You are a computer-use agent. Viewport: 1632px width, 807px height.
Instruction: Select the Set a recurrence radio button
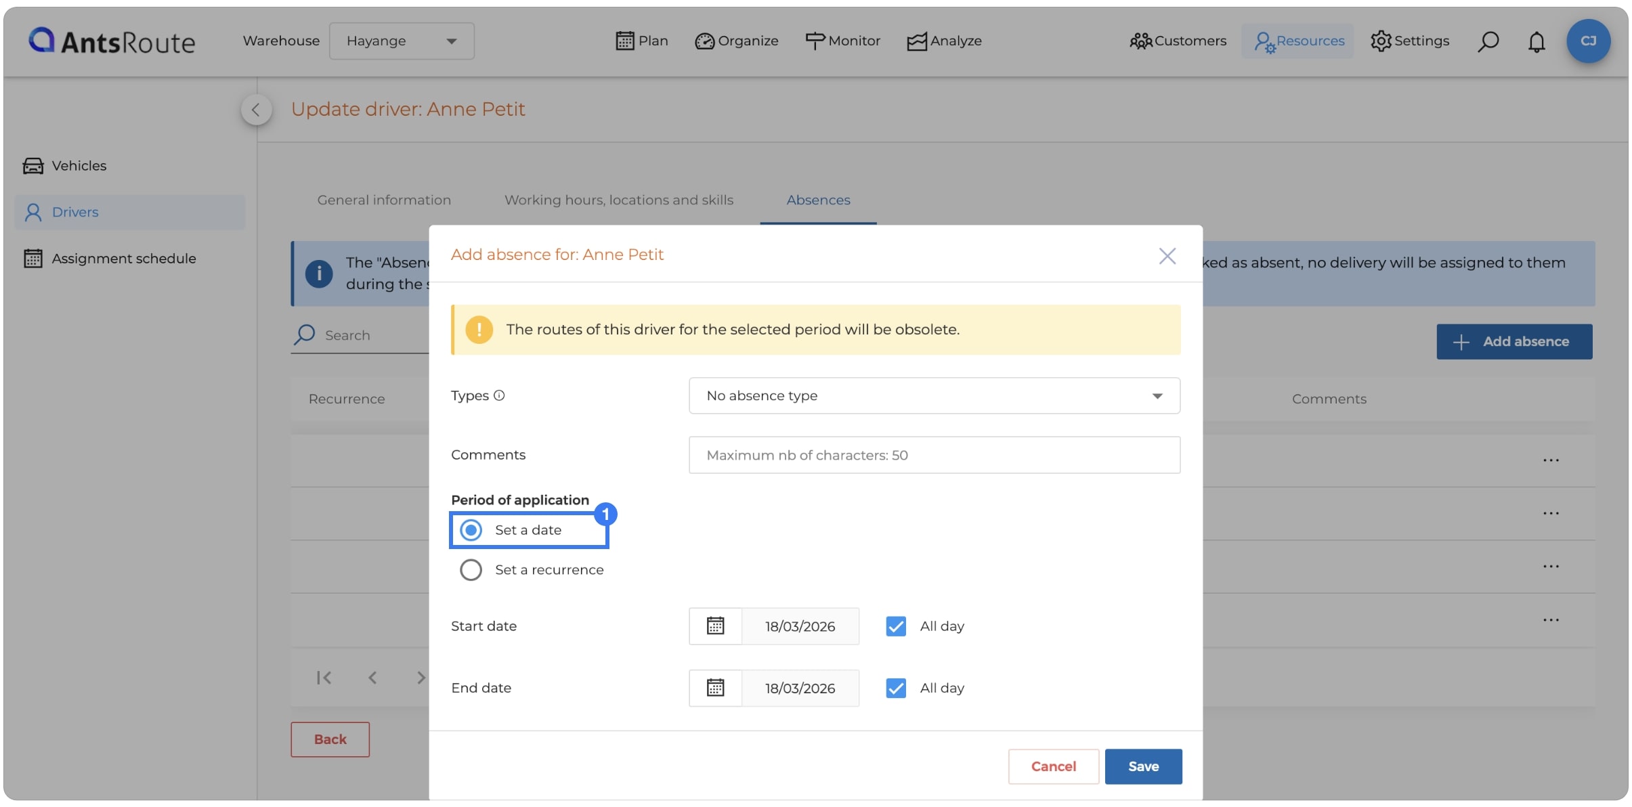click(471, 570)
